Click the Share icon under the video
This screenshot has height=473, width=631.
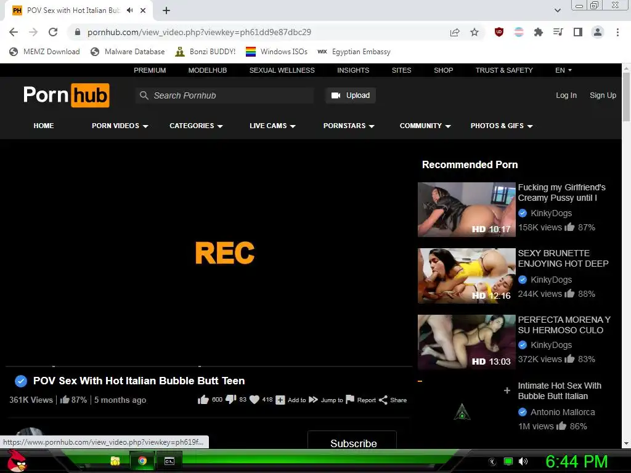[x=383, y=400]
